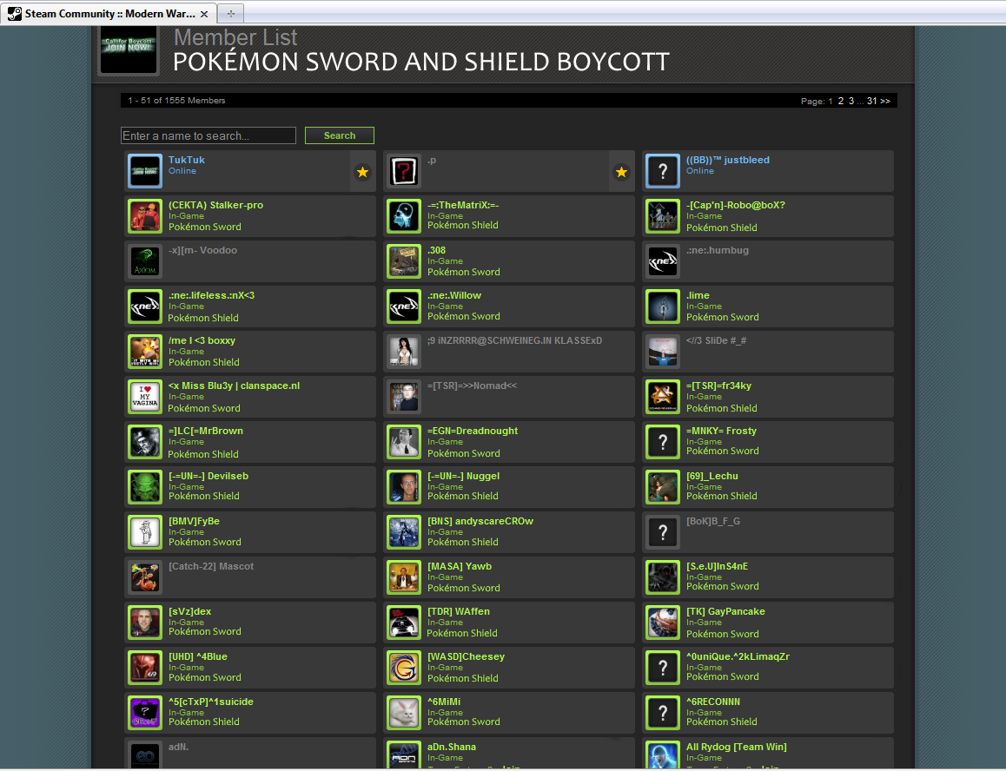The image size is (1006, 771).
Task: Open the .lime member avatar
Action: [663, 306]
